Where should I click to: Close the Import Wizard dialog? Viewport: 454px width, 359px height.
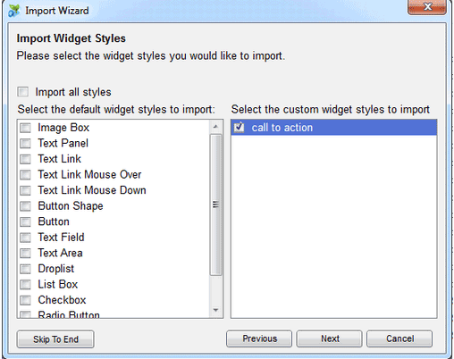[427, 7]
